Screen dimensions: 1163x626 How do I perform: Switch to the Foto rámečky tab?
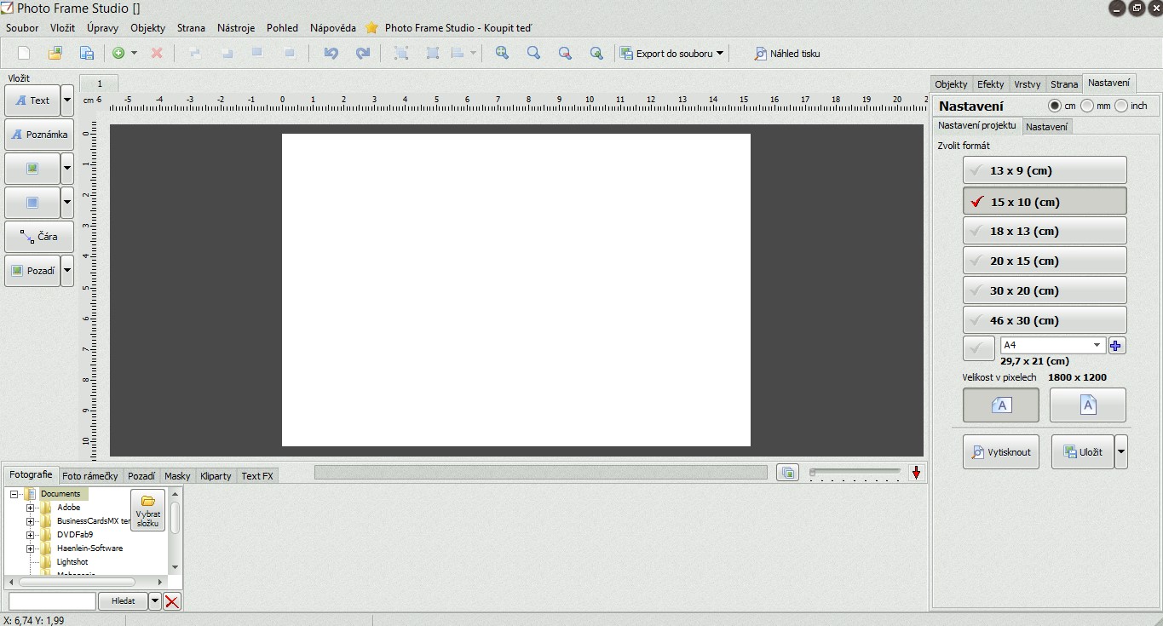[x=89, y=476]
